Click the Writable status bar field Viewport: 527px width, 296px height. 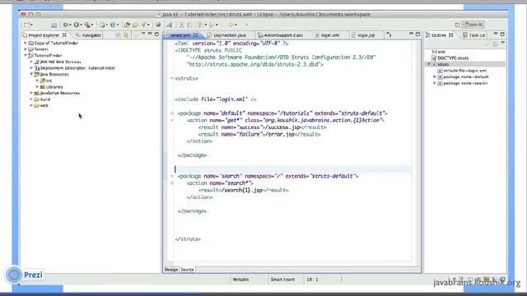240,280
